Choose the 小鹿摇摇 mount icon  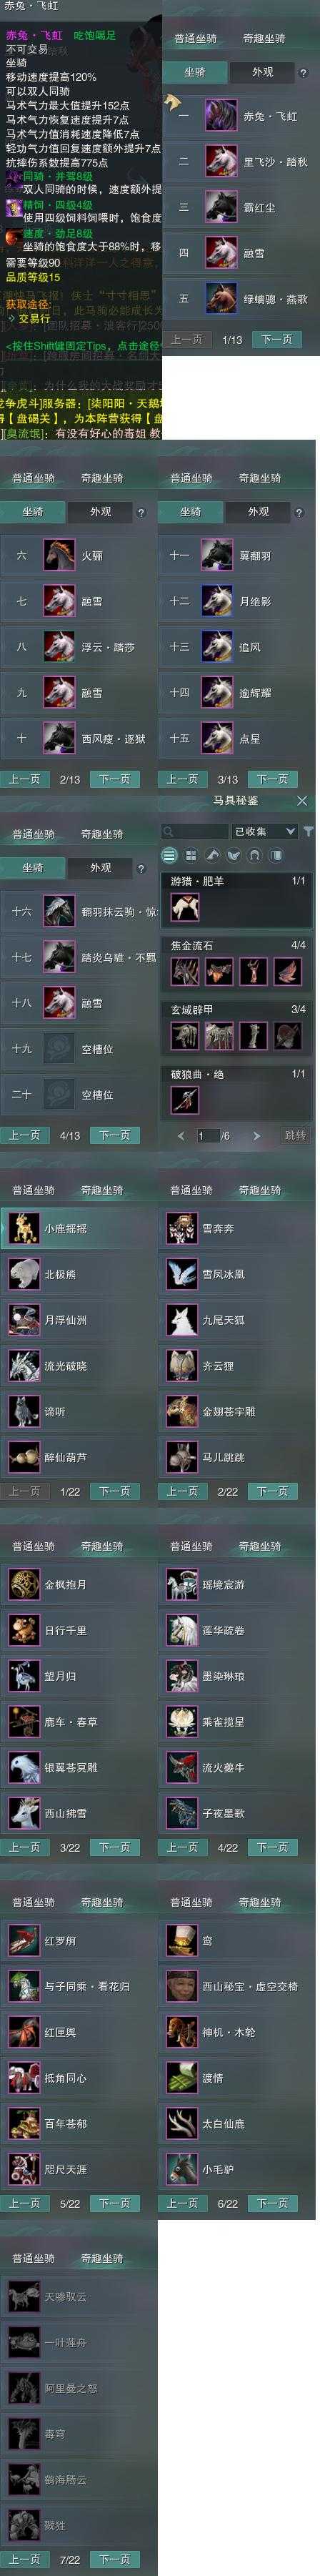click(24, 1228)
